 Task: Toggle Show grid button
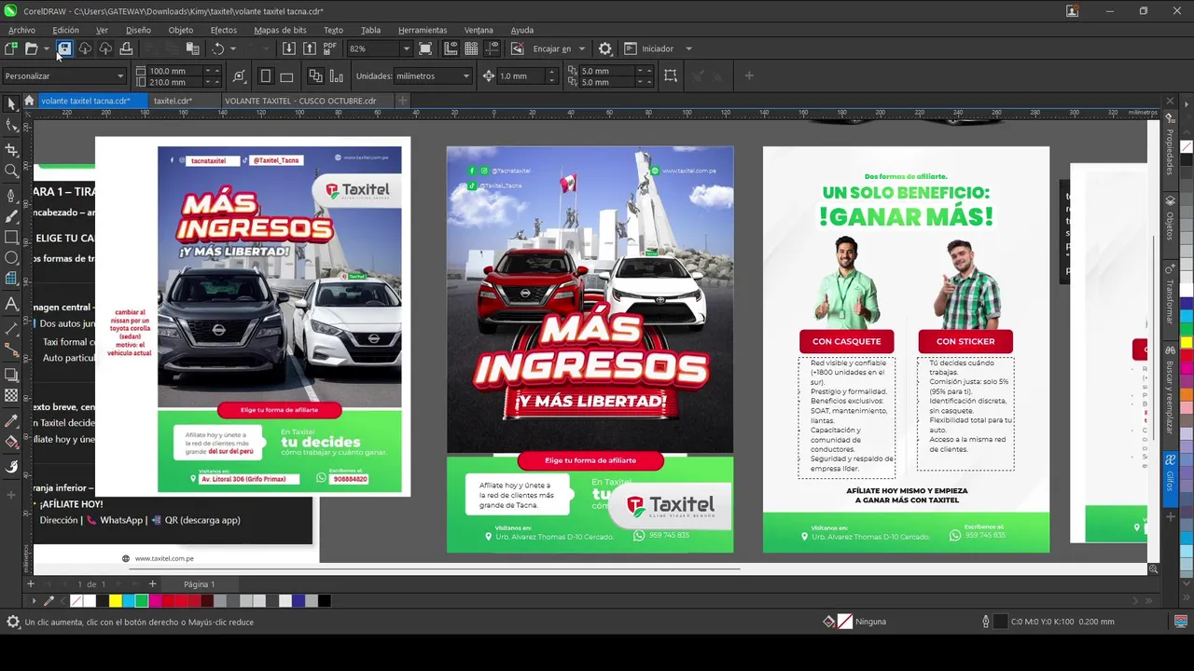471,48
